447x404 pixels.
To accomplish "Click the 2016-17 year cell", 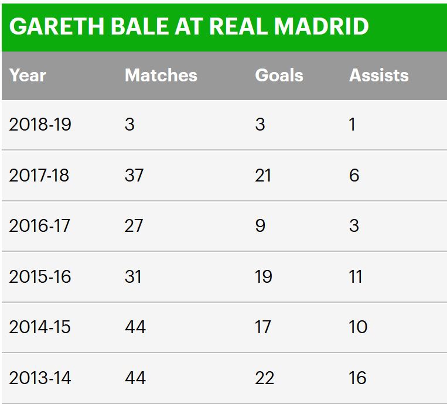I will [39, 225].
